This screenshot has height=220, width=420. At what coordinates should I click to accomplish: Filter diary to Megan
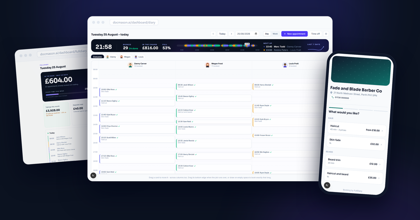125,57
